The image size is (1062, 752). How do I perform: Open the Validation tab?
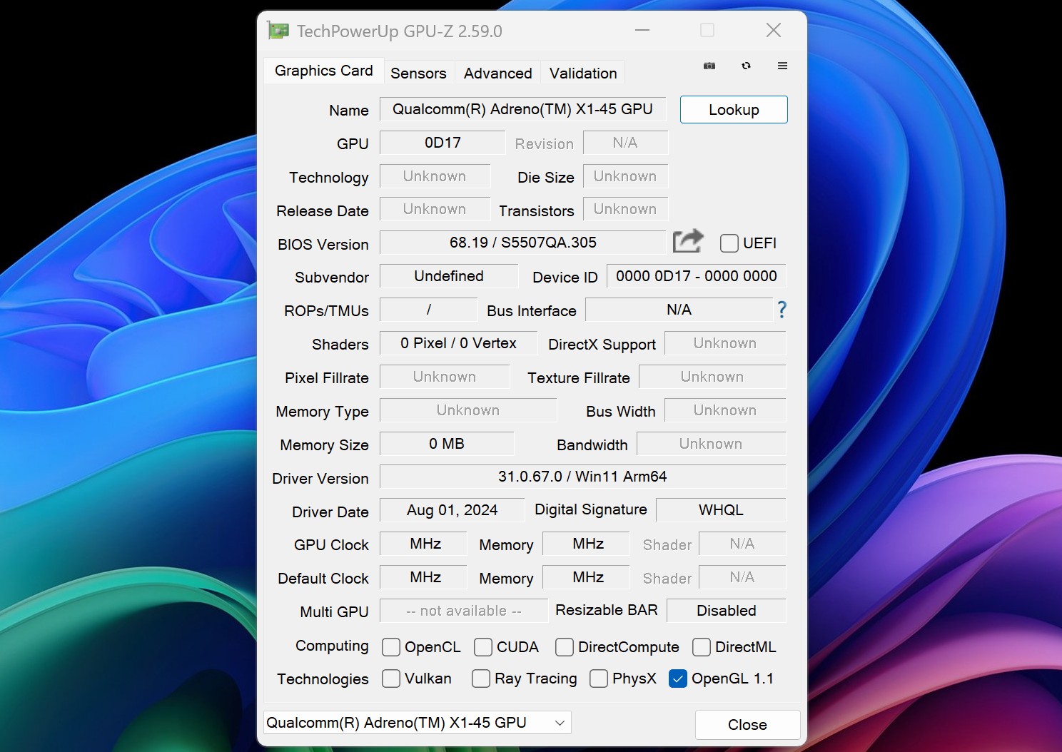[x=583, y=73]
